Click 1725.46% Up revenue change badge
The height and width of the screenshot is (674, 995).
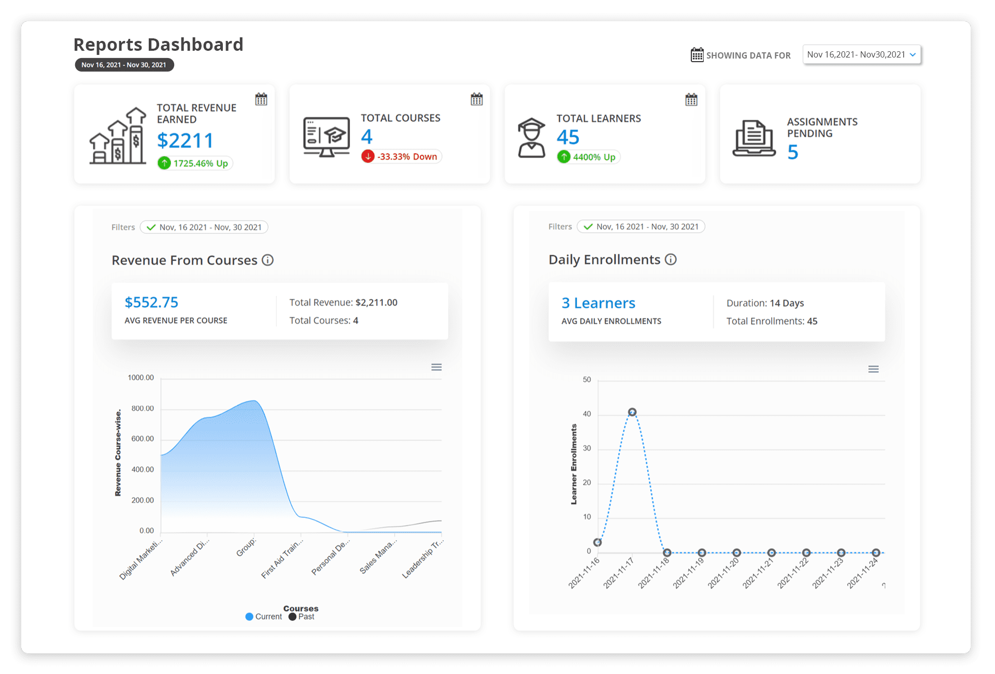[x=195, y=163]
